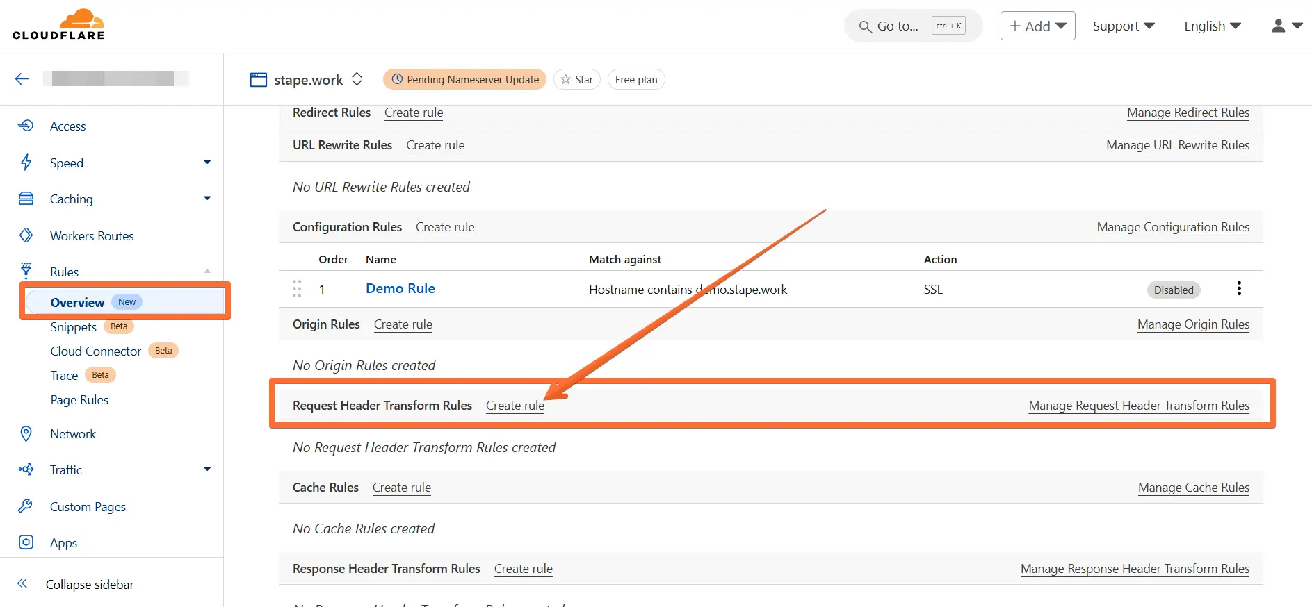The height and width of the screenshot is (607, 1312).
Task: Open Manage Cache Rules link
Action: pyautogui.click(x=1194, y=488)
